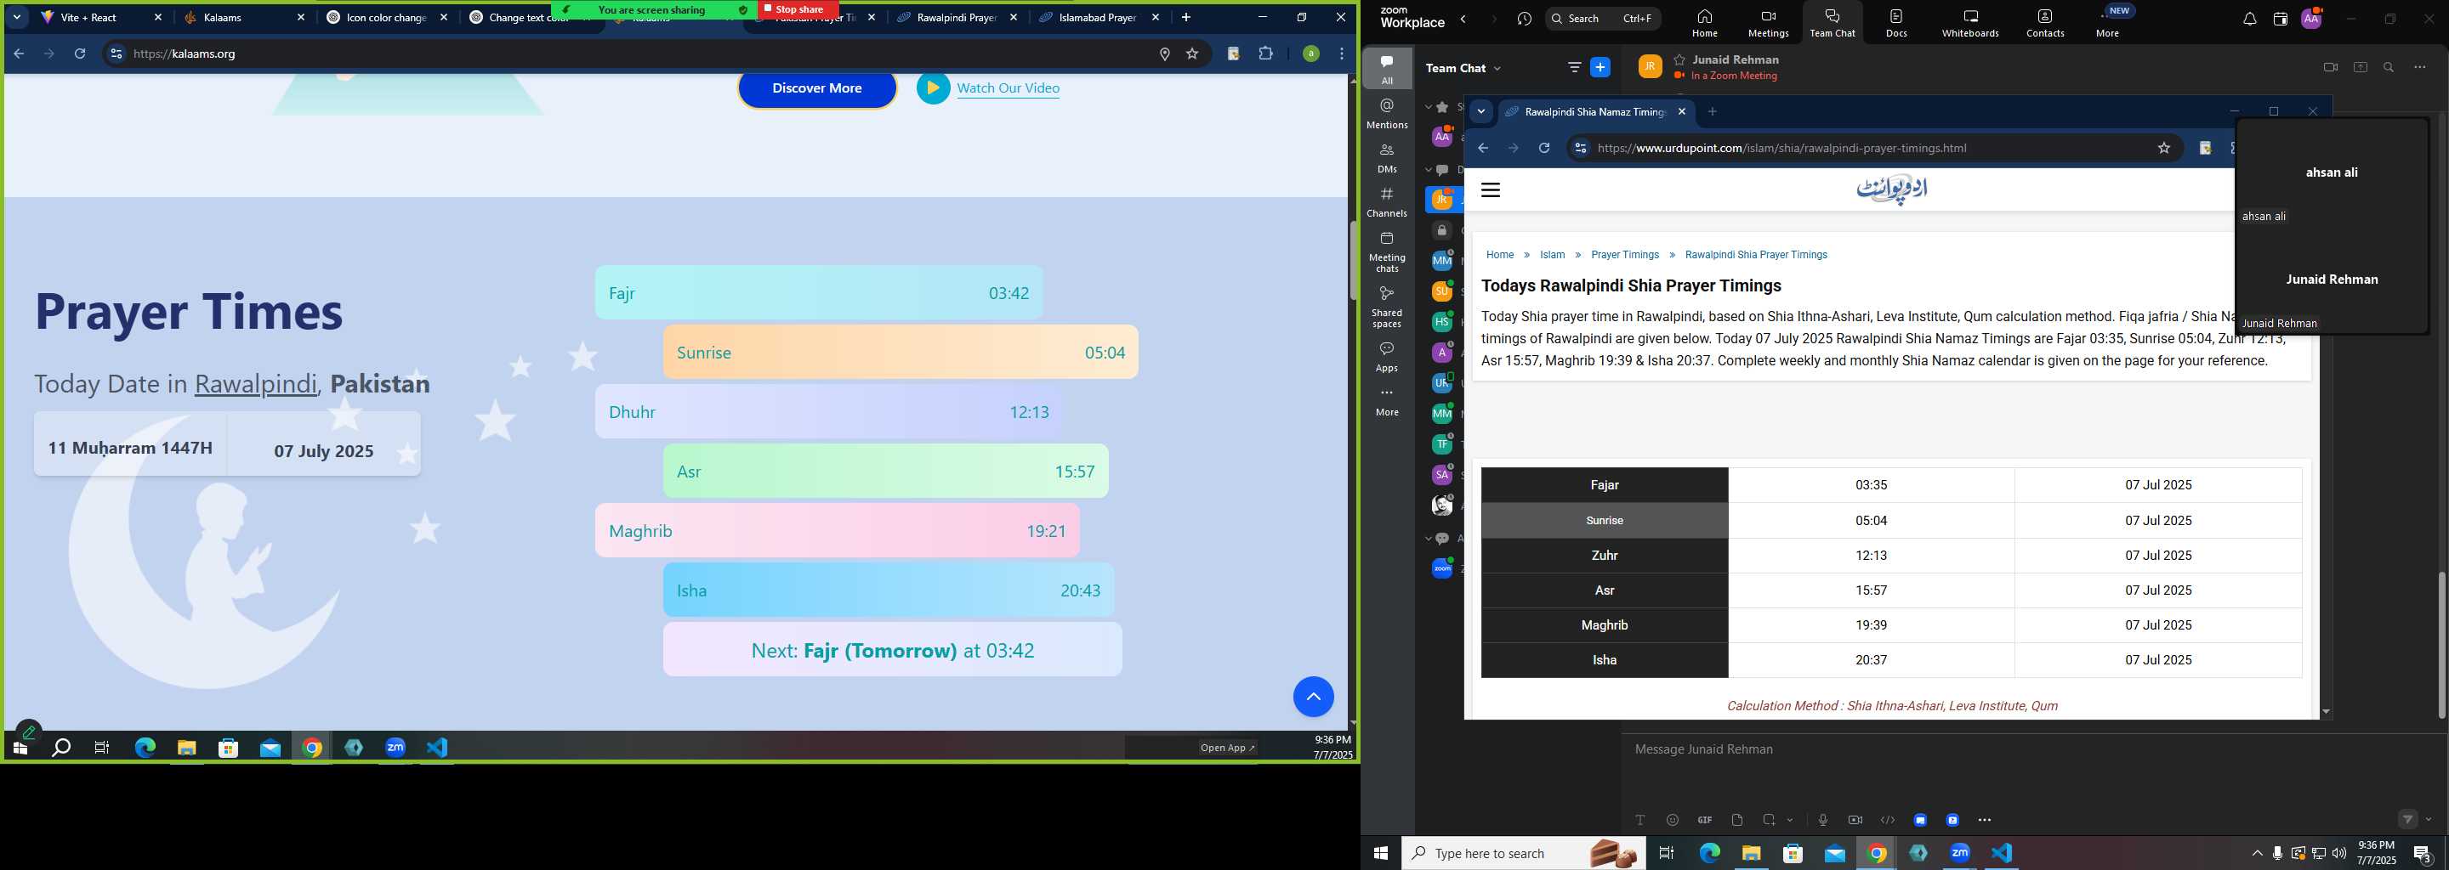Open the Windows notification center icon
Screen dimensions: 2449x870
2422,853
